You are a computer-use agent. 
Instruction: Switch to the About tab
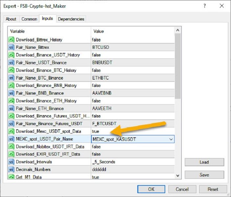pos(11,19)
